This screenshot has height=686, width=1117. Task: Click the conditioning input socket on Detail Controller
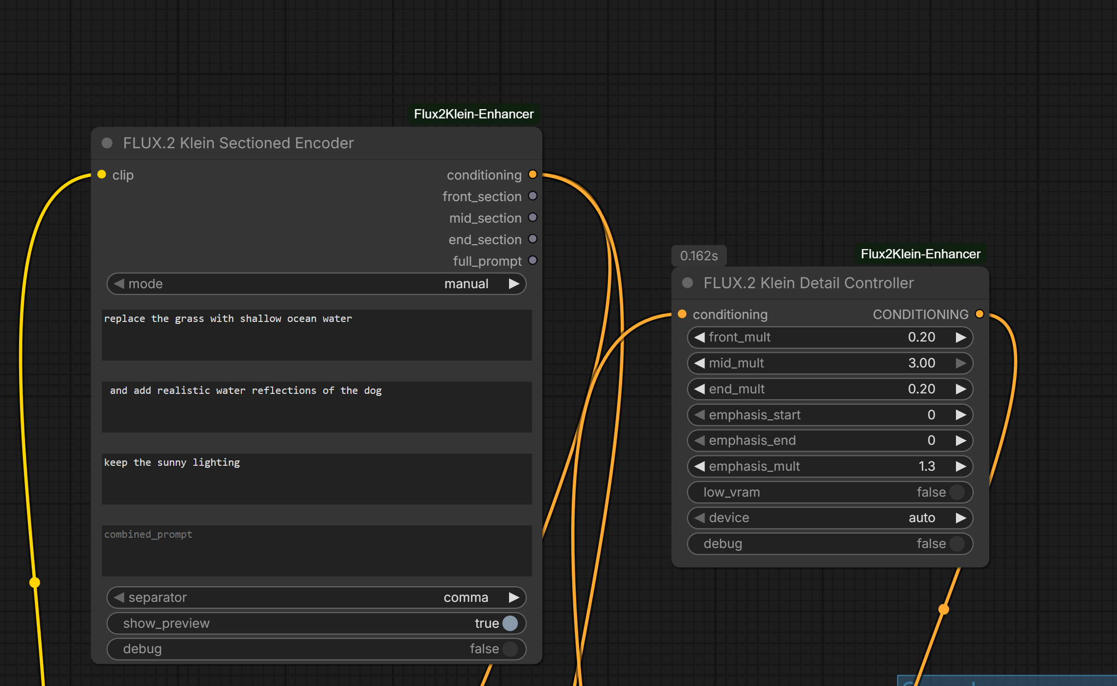pyautogui.click(x=682, y=314)
